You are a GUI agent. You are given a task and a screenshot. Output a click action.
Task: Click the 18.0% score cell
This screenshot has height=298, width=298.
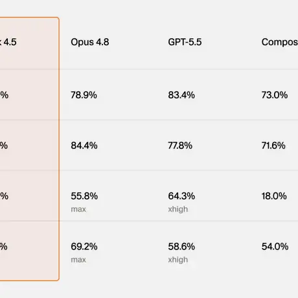click(274, 196)
